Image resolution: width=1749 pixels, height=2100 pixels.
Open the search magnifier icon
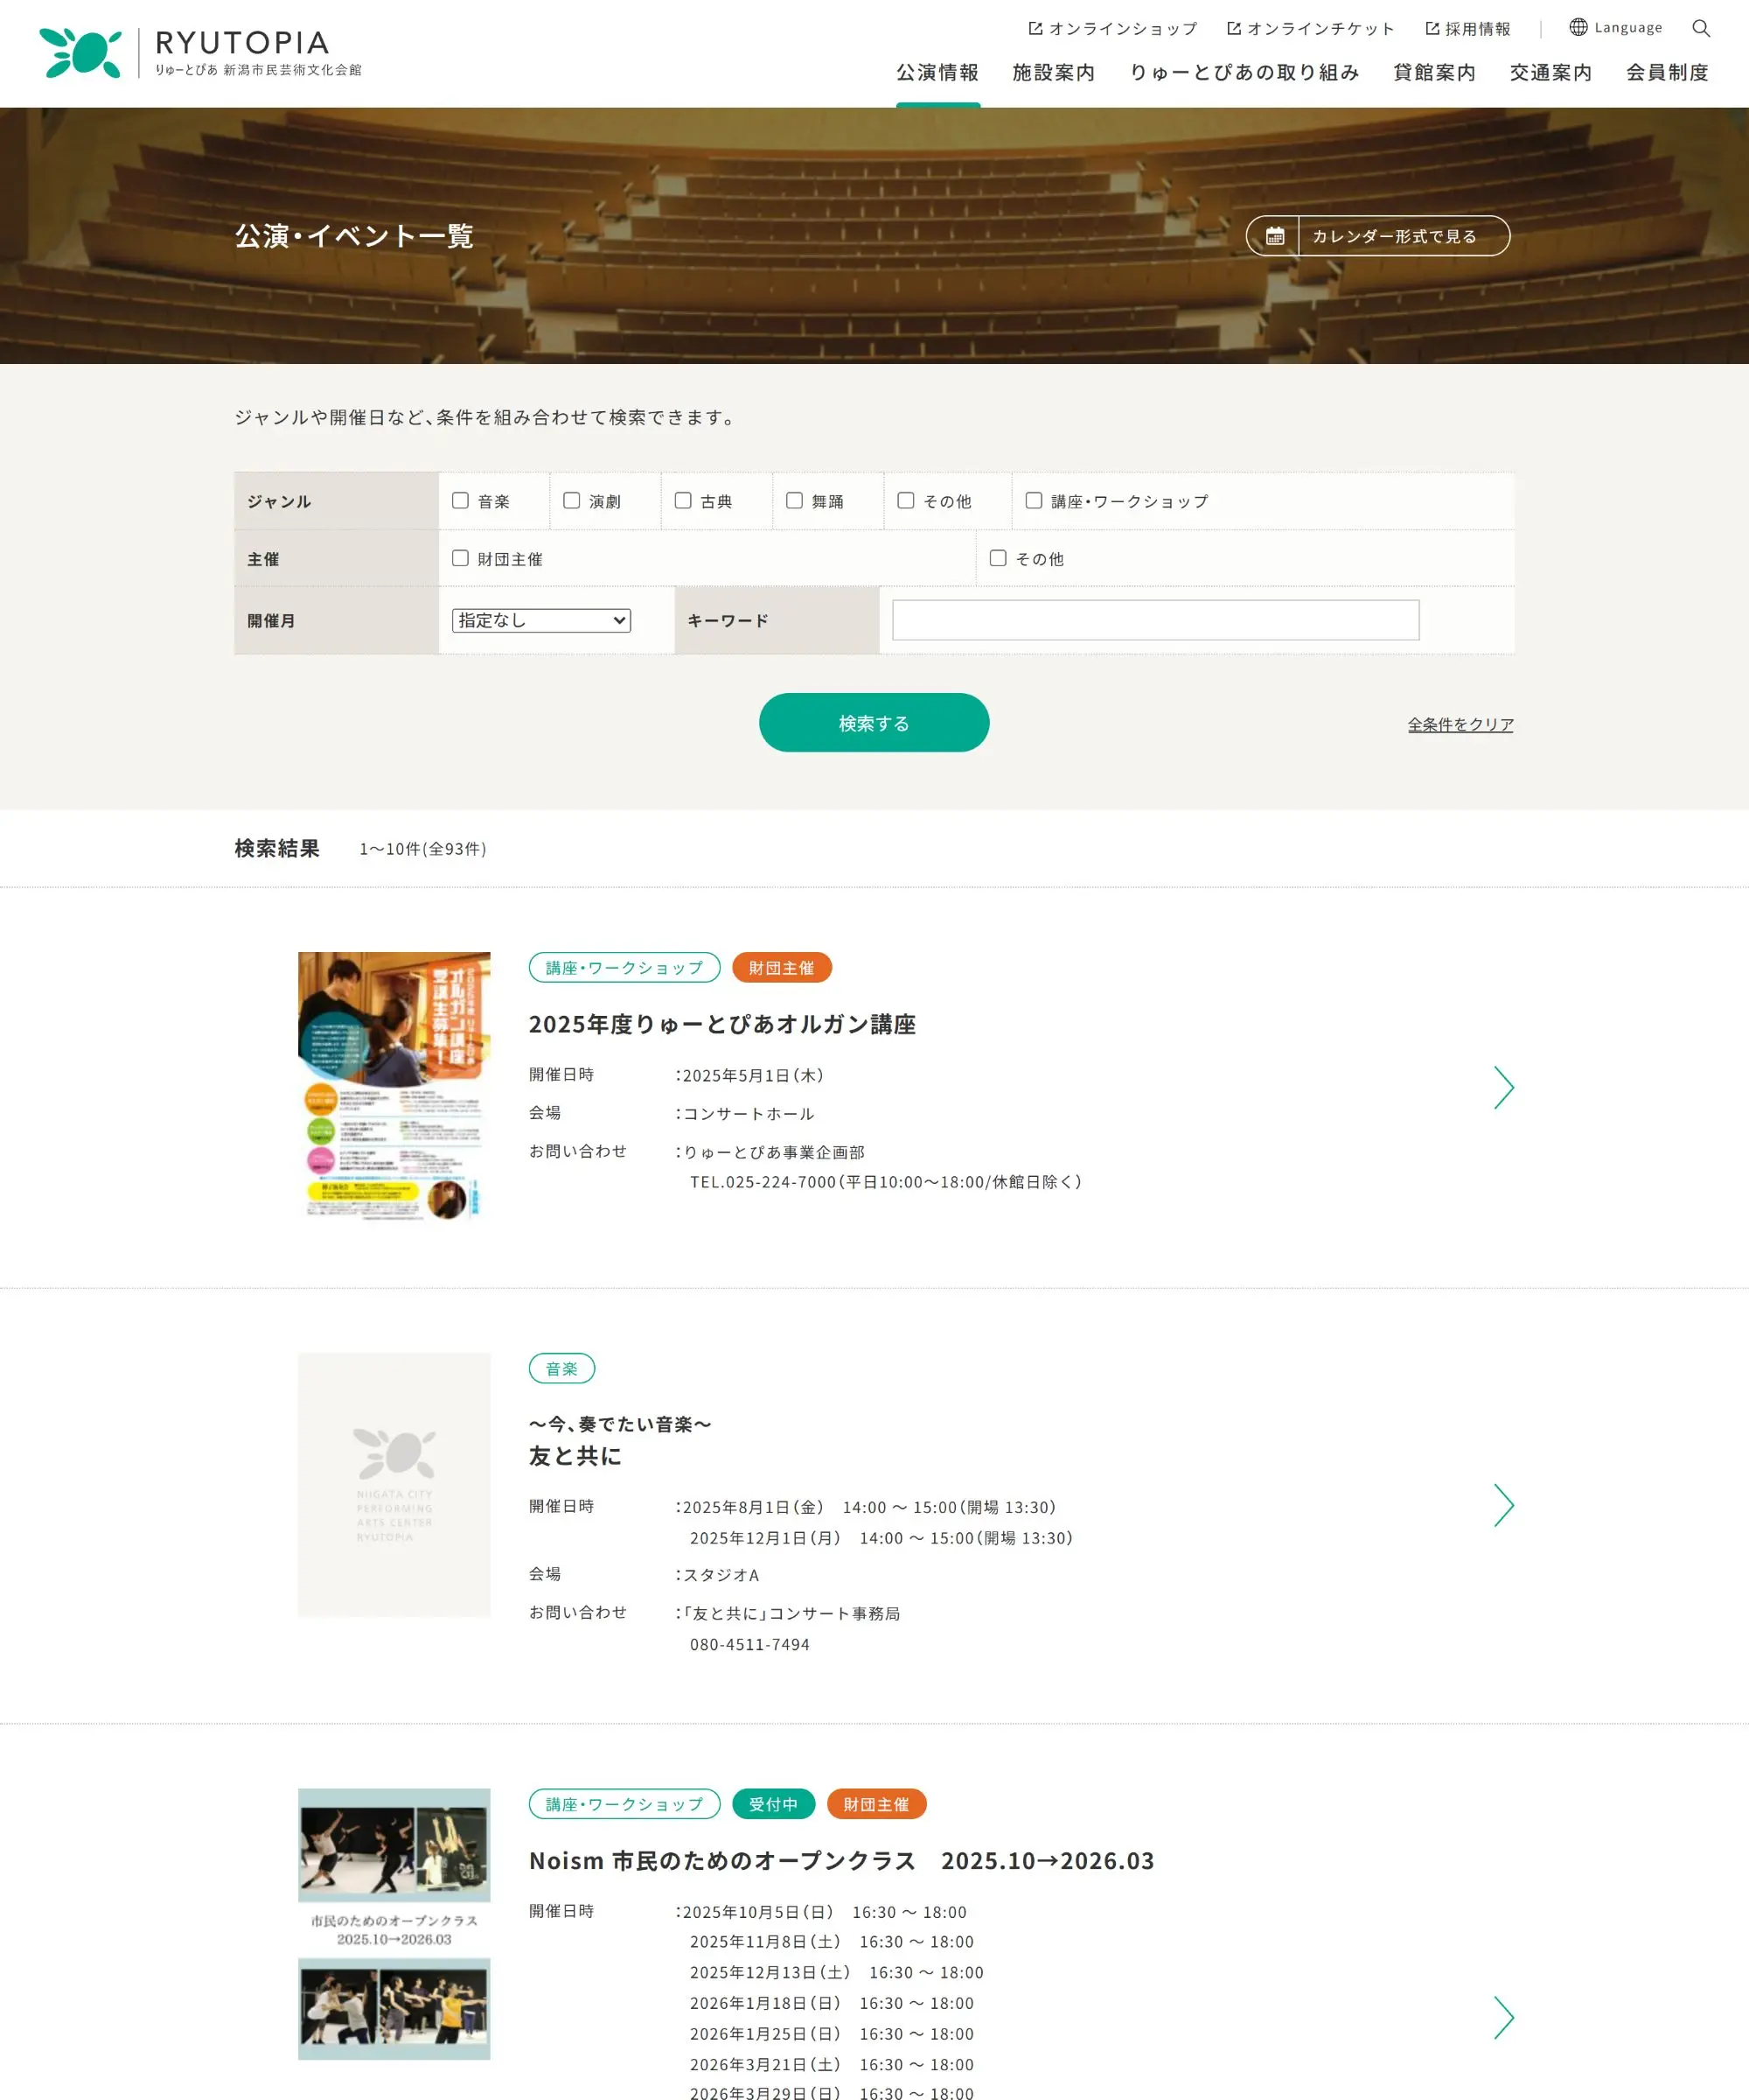1700,28
